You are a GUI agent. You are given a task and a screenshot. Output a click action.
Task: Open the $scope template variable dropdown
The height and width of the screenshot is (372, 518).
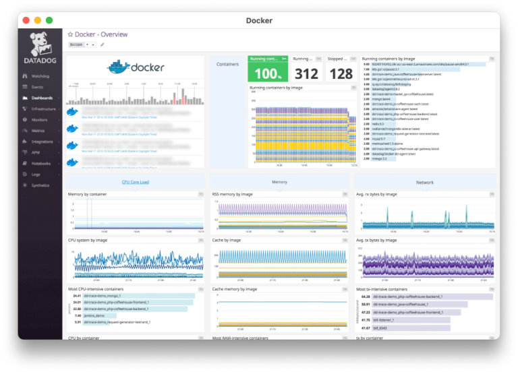tap(90, 44)
